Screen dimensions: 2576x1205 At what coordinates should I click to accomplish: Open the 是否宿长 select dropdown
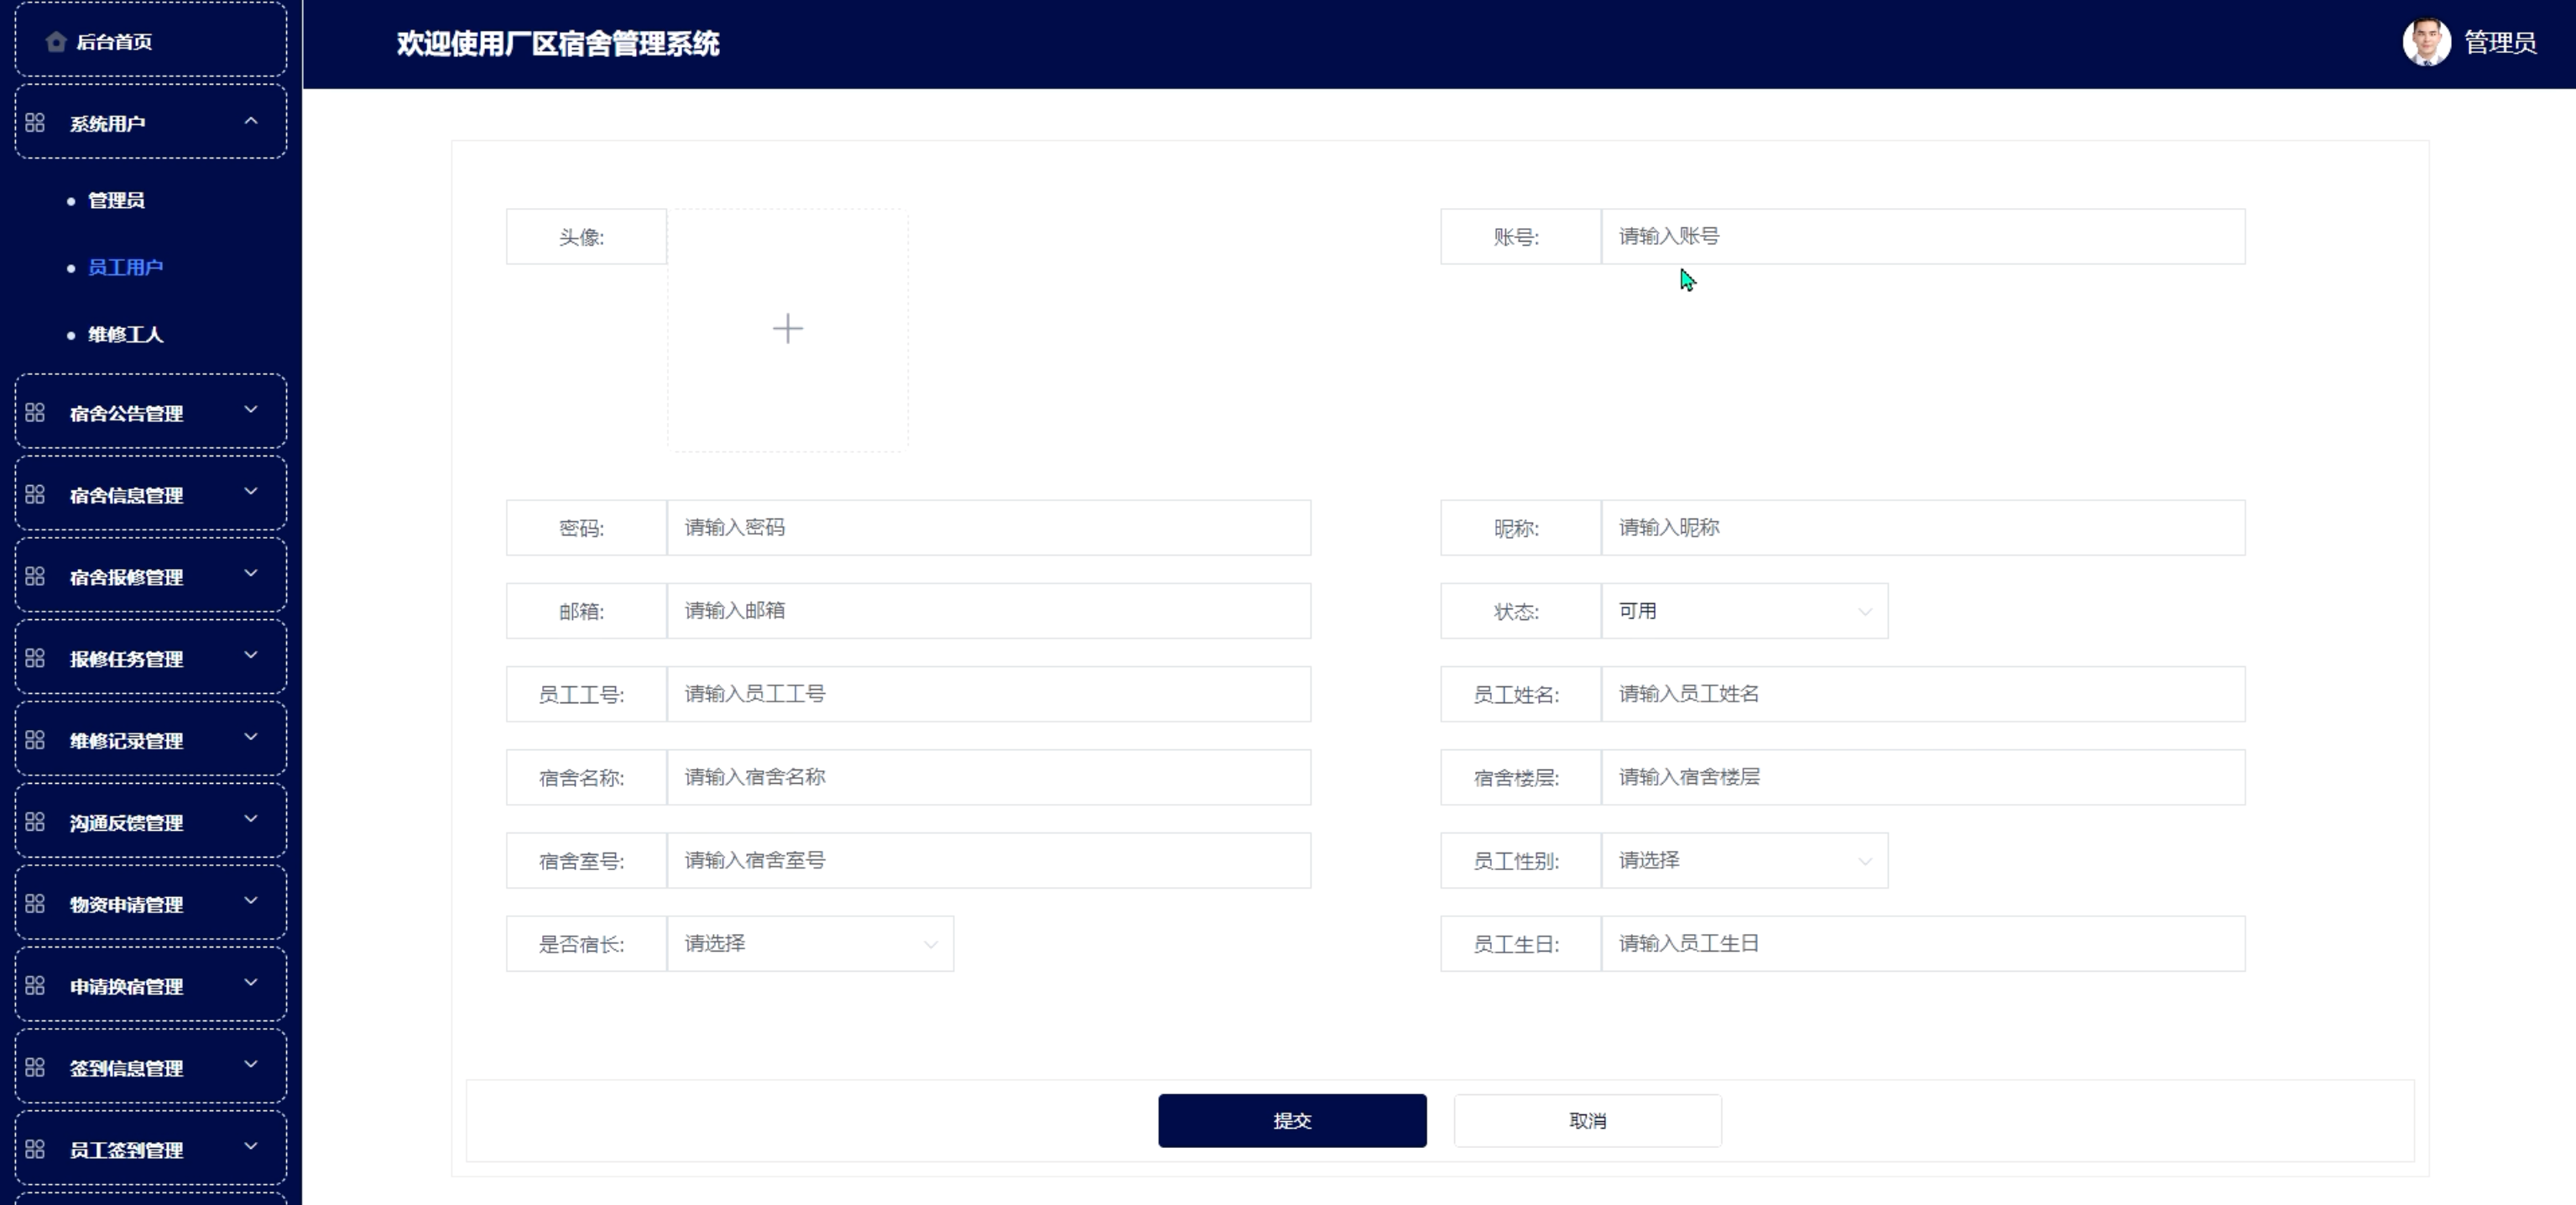pos(809,944)
